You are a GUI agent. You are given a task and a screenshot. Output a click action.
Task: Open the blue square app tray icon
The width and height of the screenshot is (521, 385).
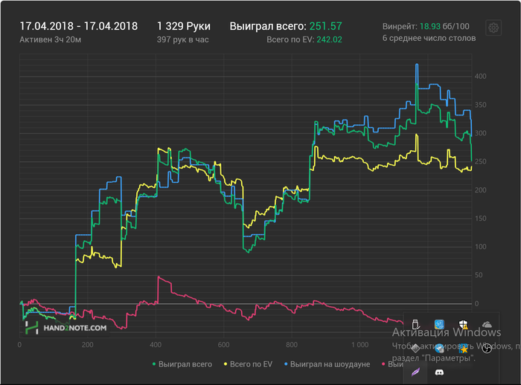point(439,324)
